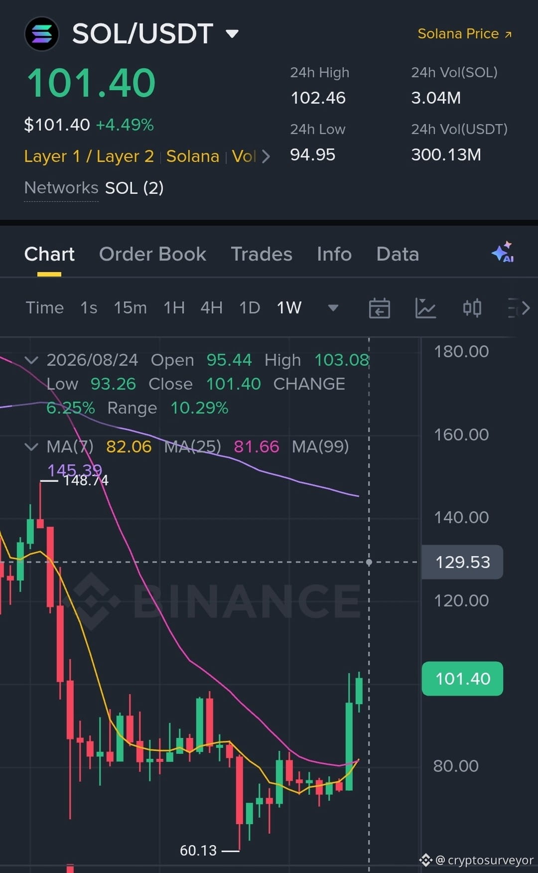Tap the 24h Vol(SOL) value 3.04M
This screenshot has width=538, height=873.
coord(436,98)
